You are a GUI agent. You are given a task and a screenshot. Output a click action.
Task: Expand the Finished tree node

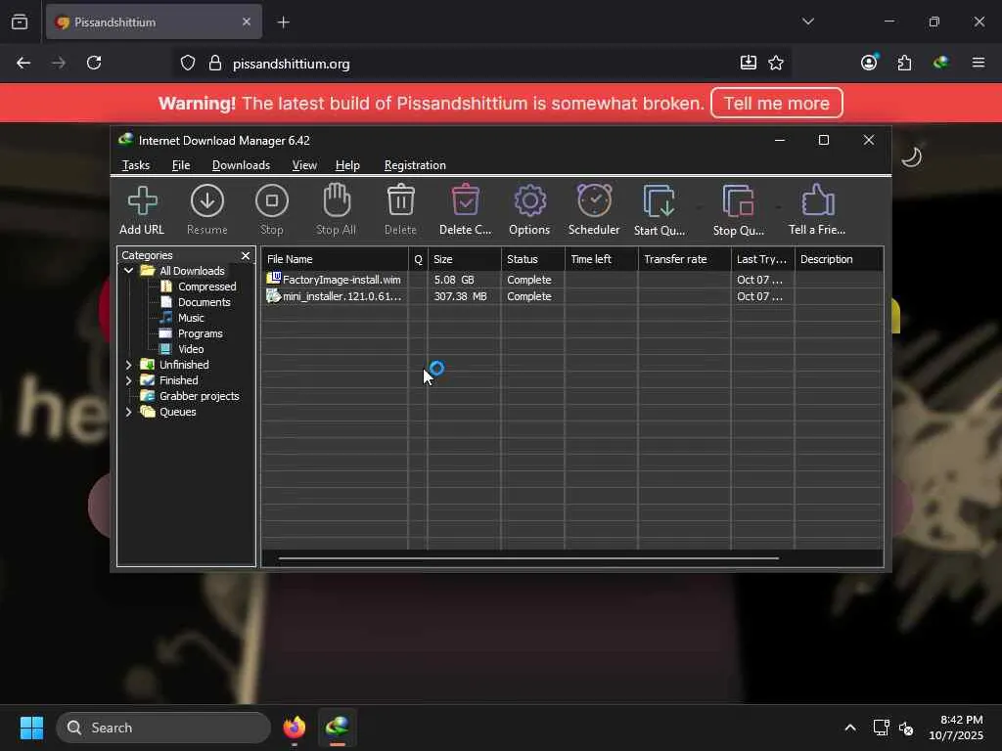point(129,380)
